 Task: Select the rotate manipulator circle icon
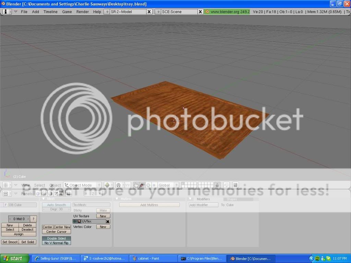tap(148, 185)
